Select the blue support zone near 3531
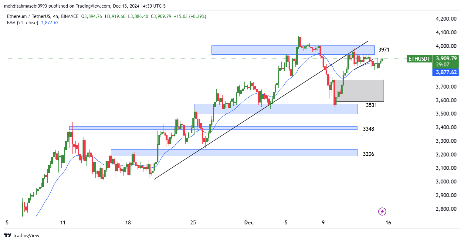 (276, 109)
